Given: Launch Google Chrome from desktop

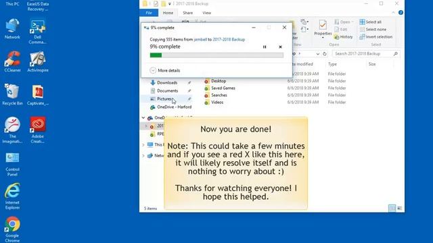Looking at the screenshot, I should (x=12, y=230).
